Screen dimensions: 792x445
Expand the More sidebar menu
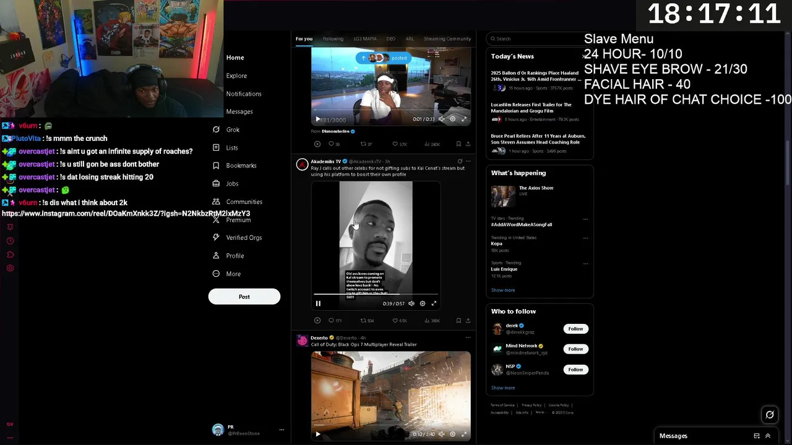pos(226,274)
